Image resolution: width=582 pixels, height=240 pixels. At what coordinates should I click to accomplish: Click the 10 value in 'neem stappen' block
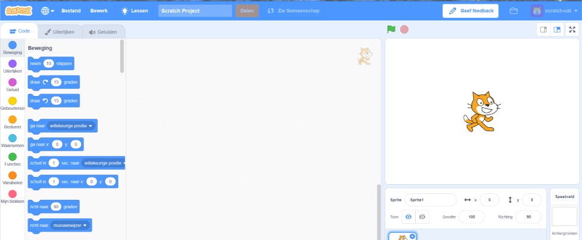[x=49, y=64]
